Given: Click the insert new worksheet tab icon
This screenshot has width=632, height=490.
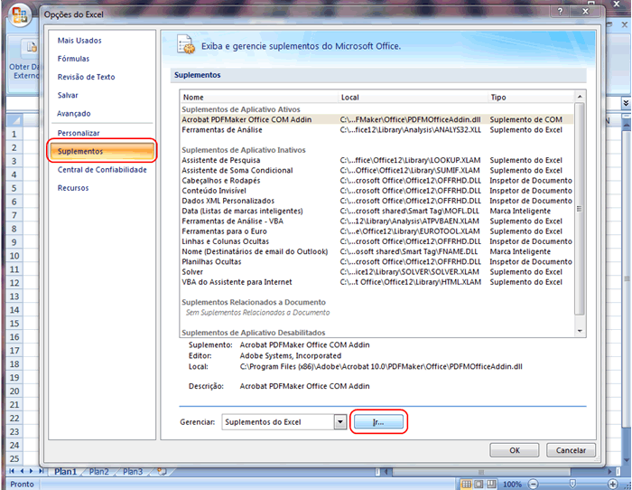Looking at the screenshot, I should [162, 472].
